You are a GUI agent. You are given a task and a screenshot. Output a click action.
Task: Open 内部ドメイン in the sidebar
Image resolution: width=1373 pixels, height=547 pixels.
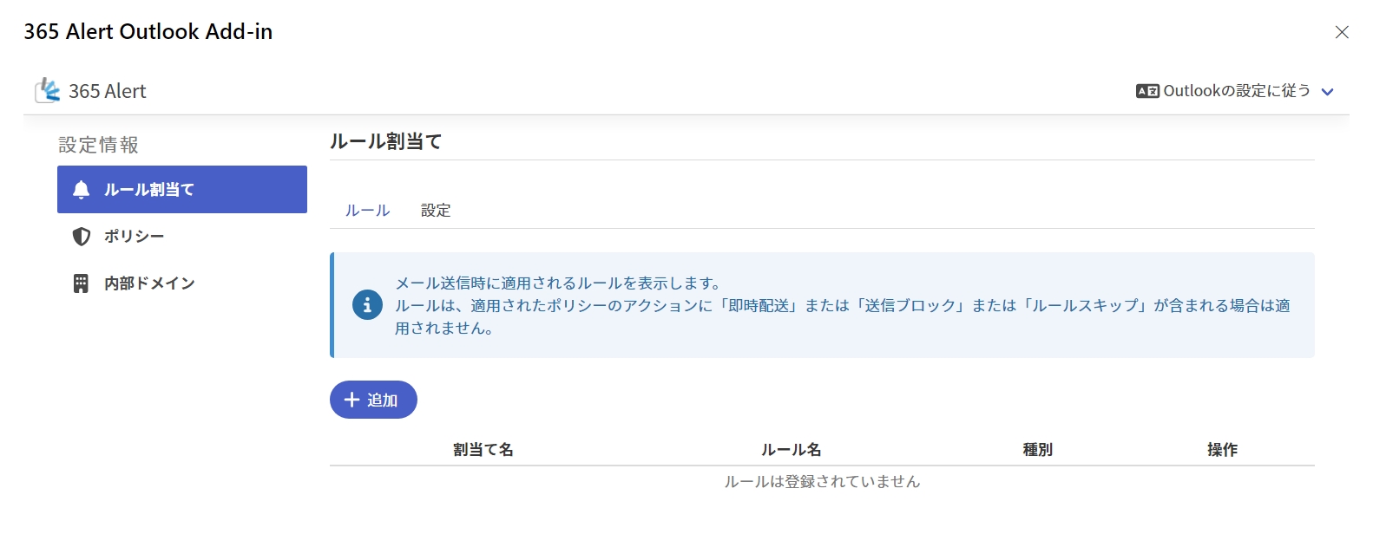tap(149, 283)
